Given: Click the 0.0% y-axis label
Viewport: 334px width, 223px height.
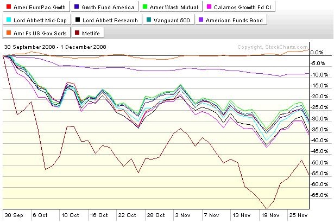Looking at the screenshot, I should [x=317, y=52].
